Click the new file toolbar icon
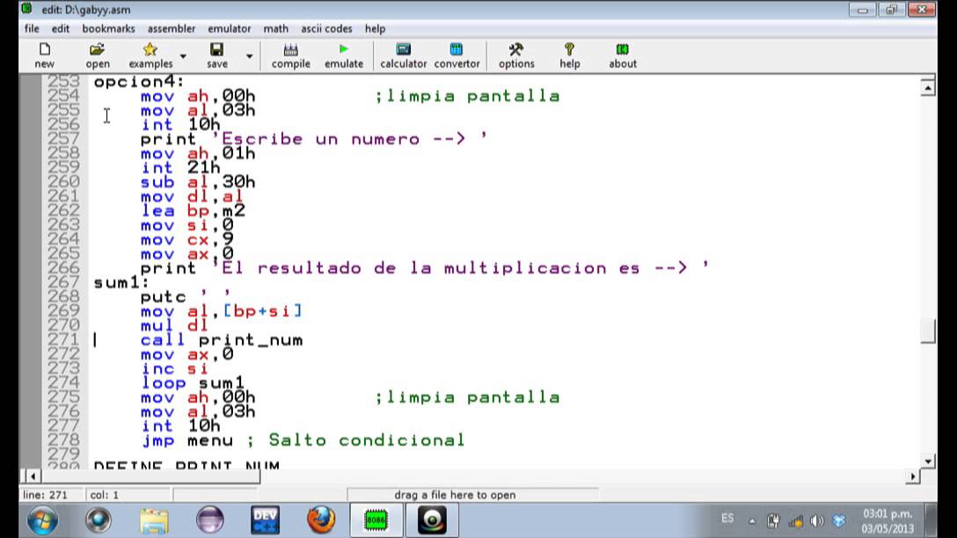Screen dimensions: 957x538 click(44, 55)
